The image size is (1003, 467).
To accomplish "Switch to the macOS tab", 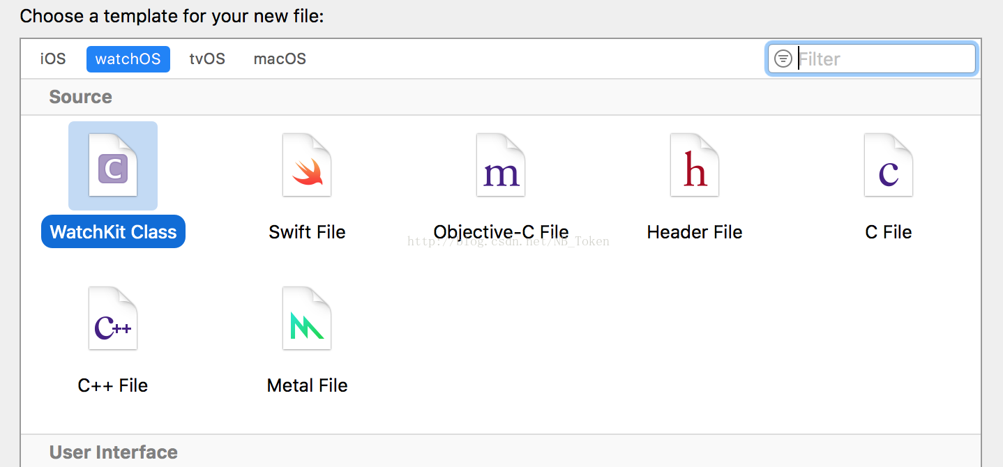I will tap(280, 59).
